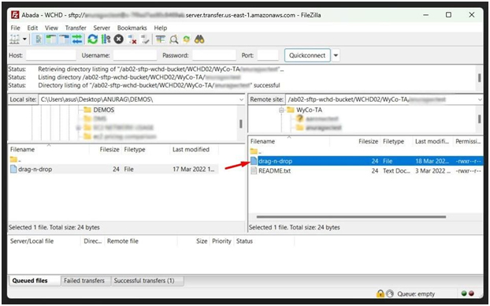The image size is (490, 306).
Task: Click the Username input field
Action: [135, 55]
